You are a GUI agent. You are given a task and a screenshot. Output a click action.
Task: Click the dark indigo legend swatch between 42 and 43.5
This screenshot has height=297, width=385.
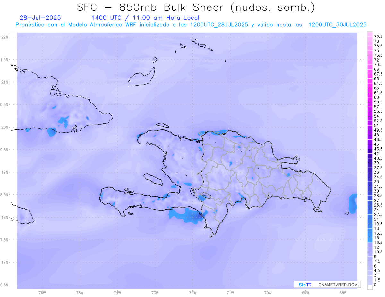coord(370,151)
